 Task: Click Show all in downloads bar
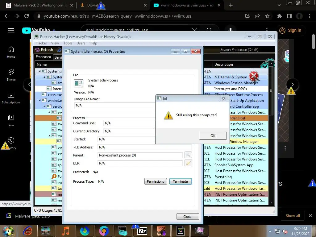(x=293, y=216)
